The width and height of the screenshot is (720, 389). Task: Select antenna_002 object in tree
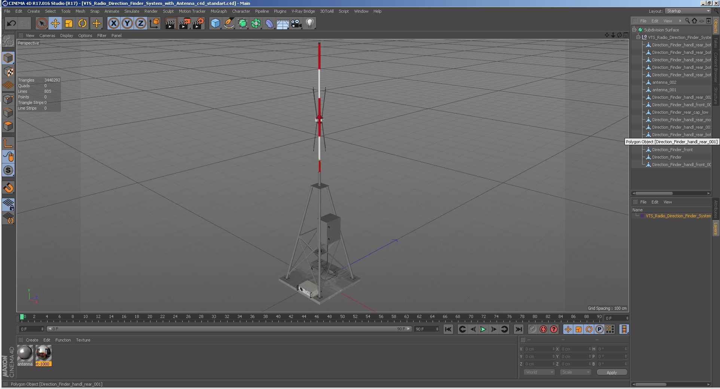point(664,82)
